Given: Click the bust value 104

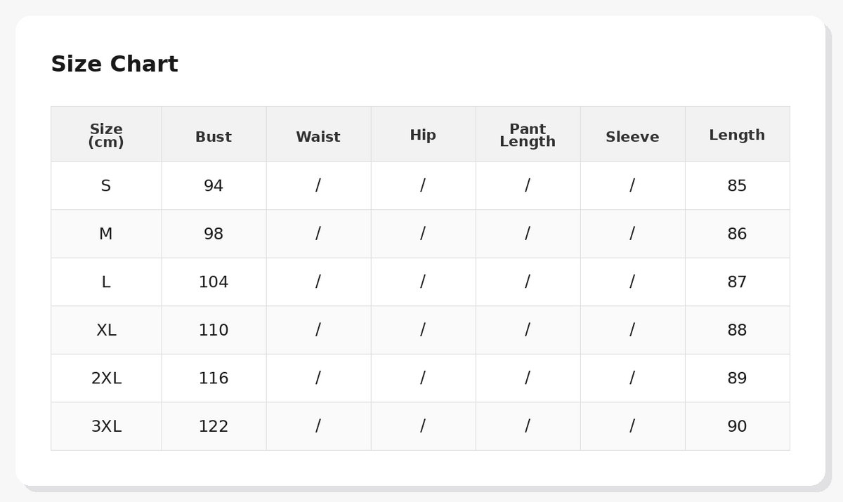Looking at the screenshot, I should (214, 282).
